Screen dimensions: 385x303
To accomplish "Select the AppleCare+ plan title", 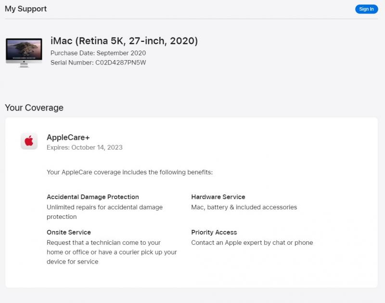I will coord(68,137).
